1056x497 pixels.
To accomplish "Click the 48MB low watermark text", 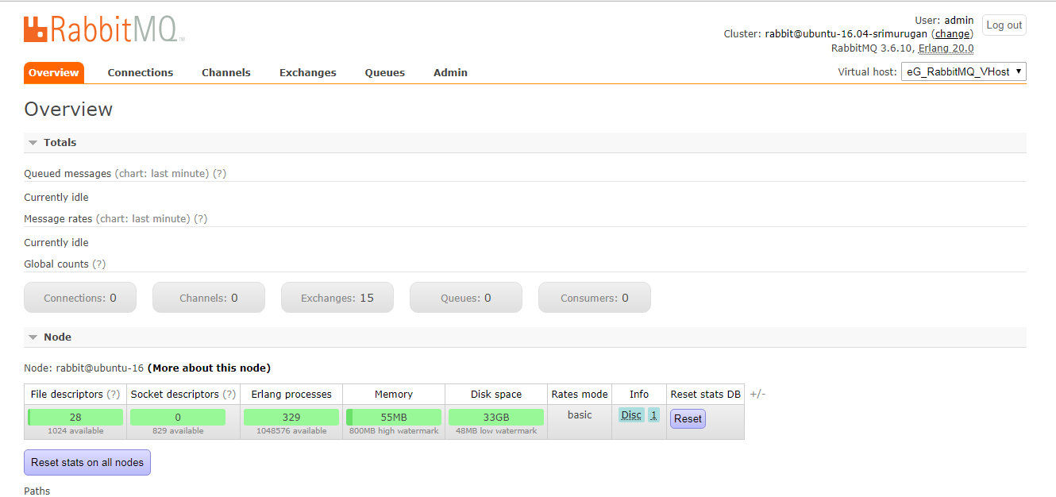I will (x=496, y=431).
